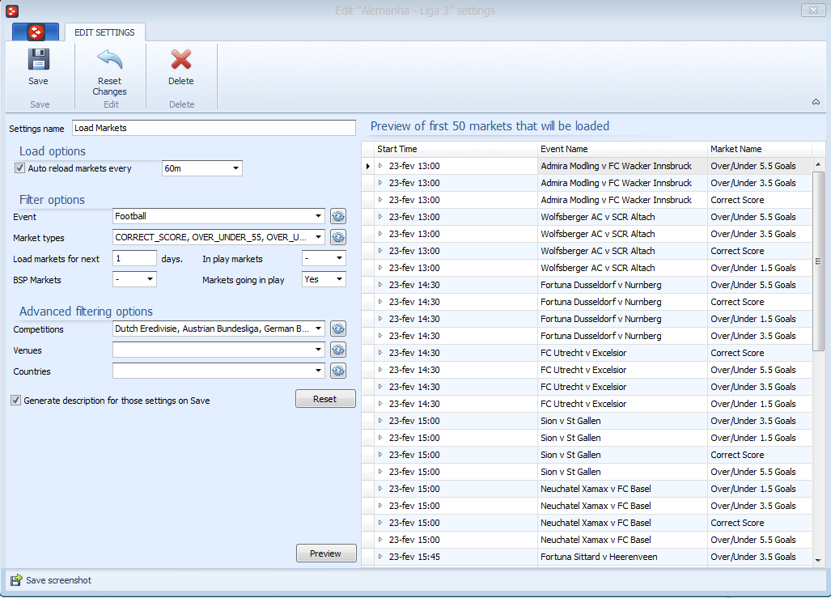The width and height of the screenshot is (831, 598).
Task: Click the Save screenshot link
Action: (x=58, y=580)
